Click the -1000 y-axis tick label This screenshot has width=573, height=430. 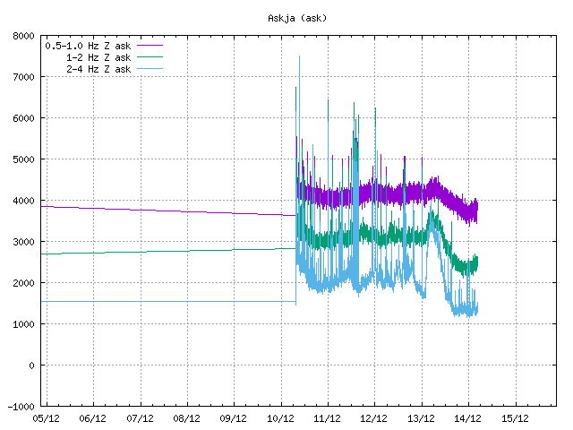(x=21, y=407)
